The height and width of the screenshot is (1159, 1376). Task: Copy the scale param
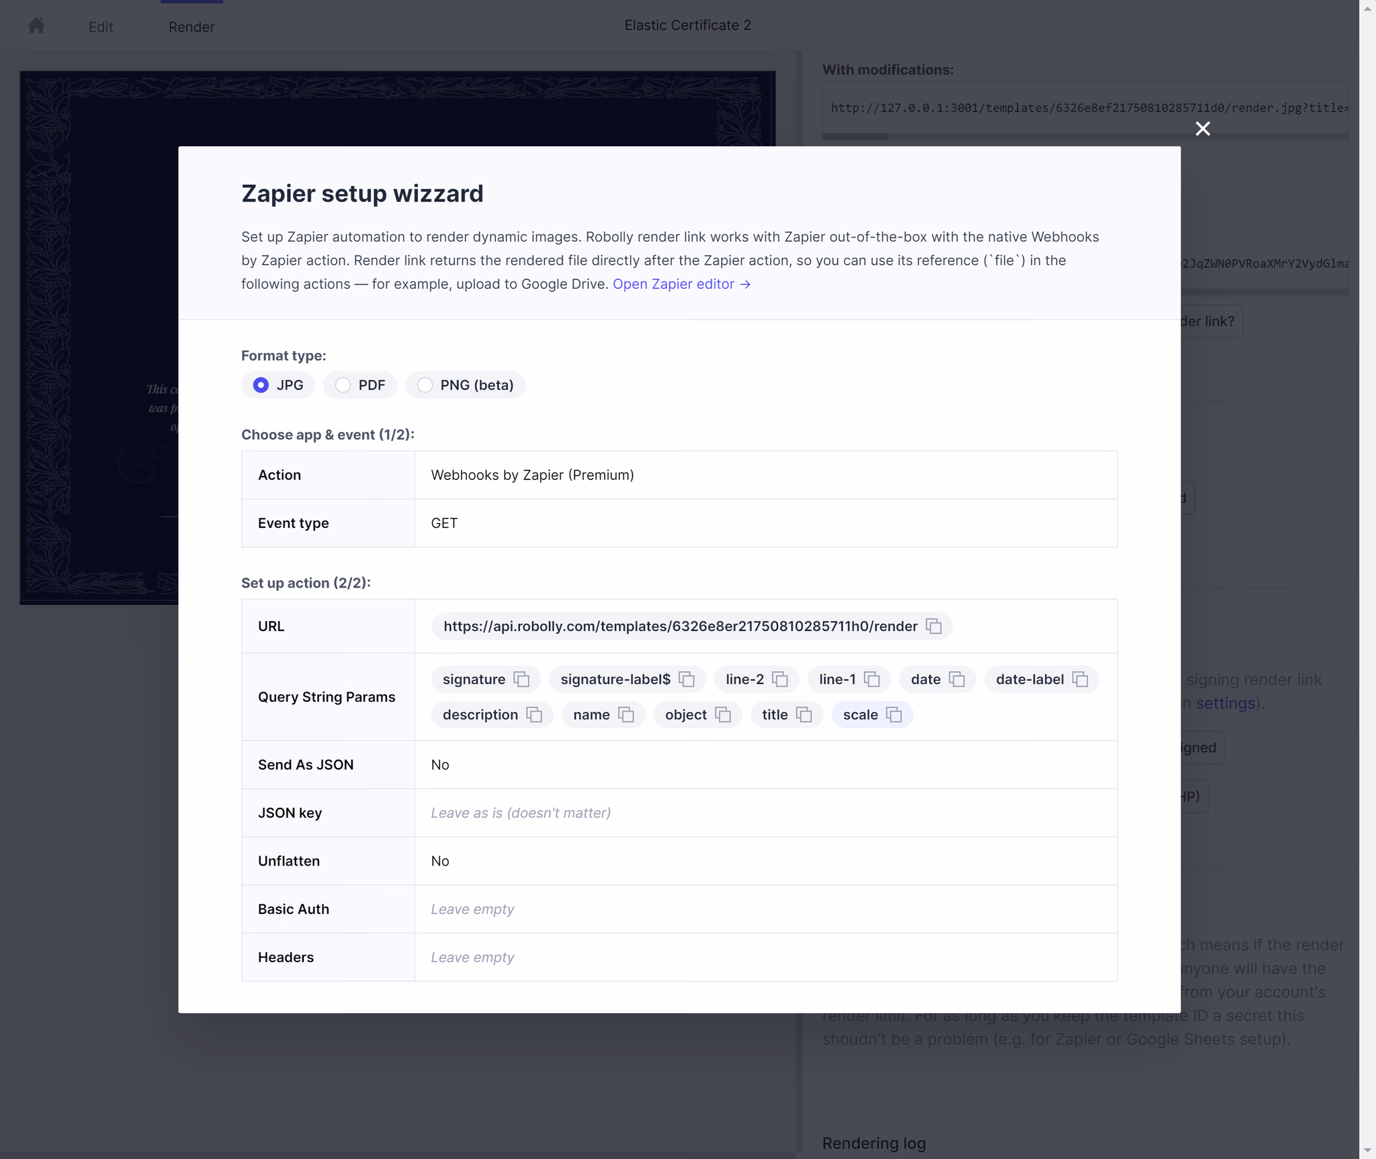(894, 714)
